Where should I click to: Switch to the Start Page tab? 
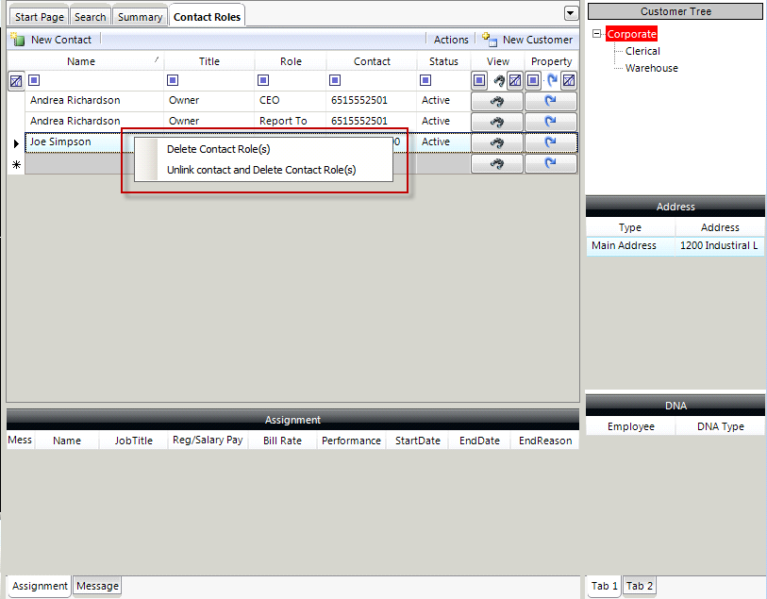tap(39, 17)
